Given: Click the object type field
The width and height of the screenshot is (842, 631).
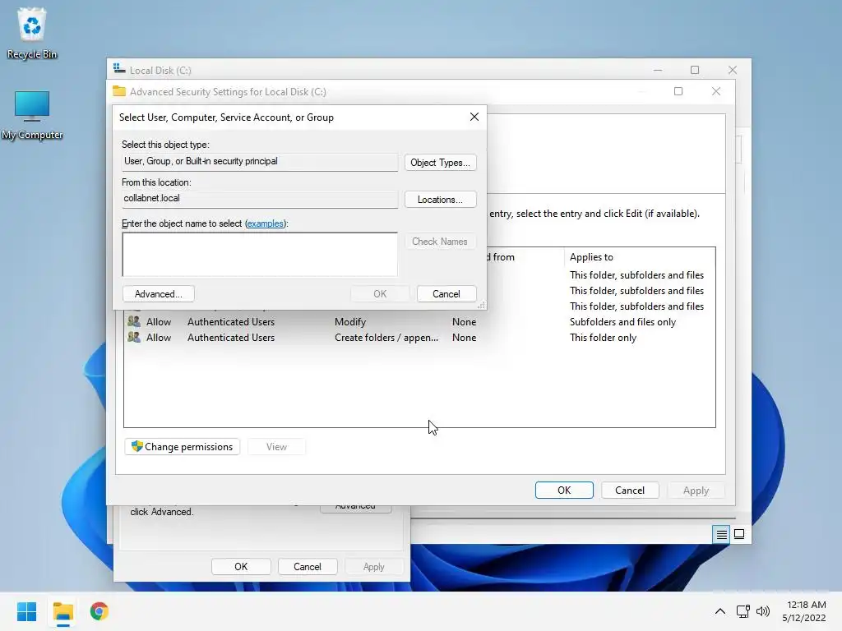Looking at the screenshot, I should pos(260,162).
